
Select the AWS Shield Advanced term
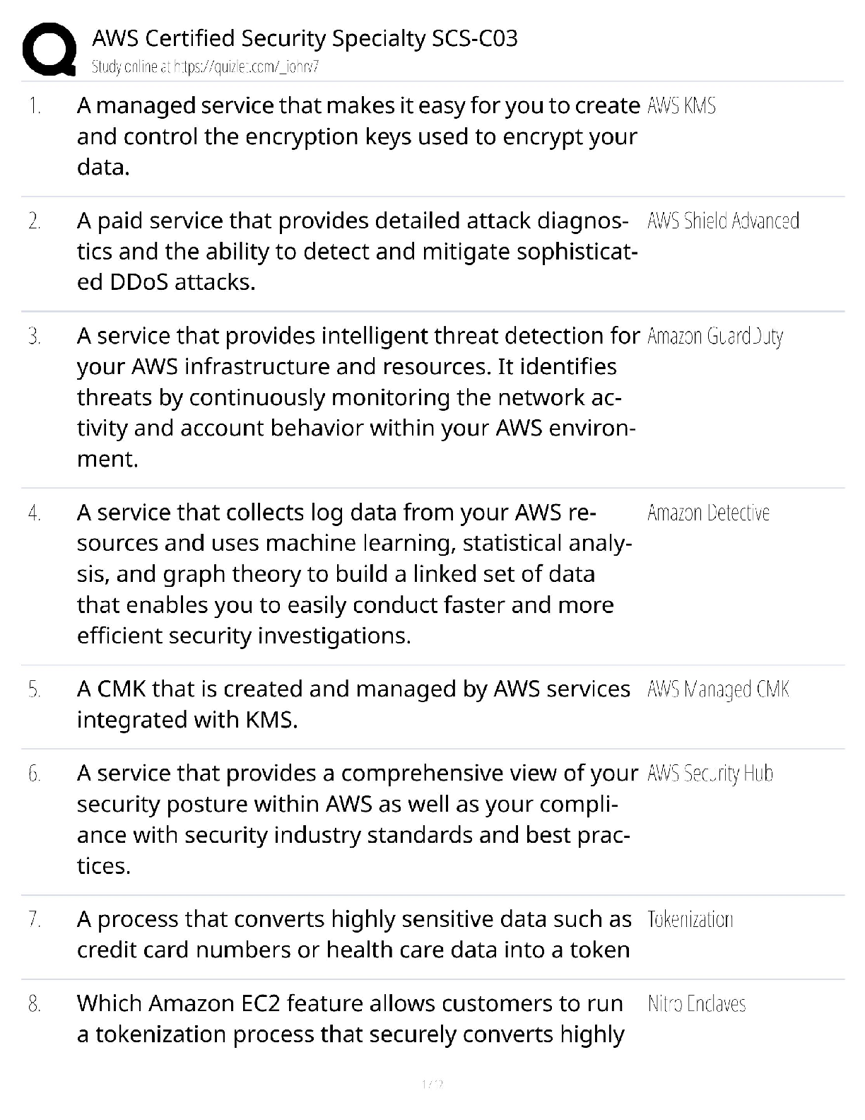click(723, 221)
